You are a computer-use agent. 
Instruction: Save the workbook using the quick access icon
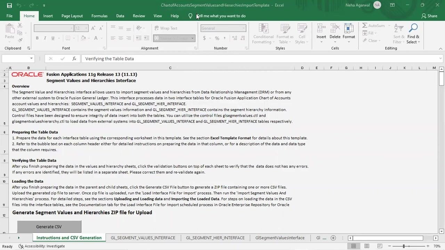click(9, 5)
